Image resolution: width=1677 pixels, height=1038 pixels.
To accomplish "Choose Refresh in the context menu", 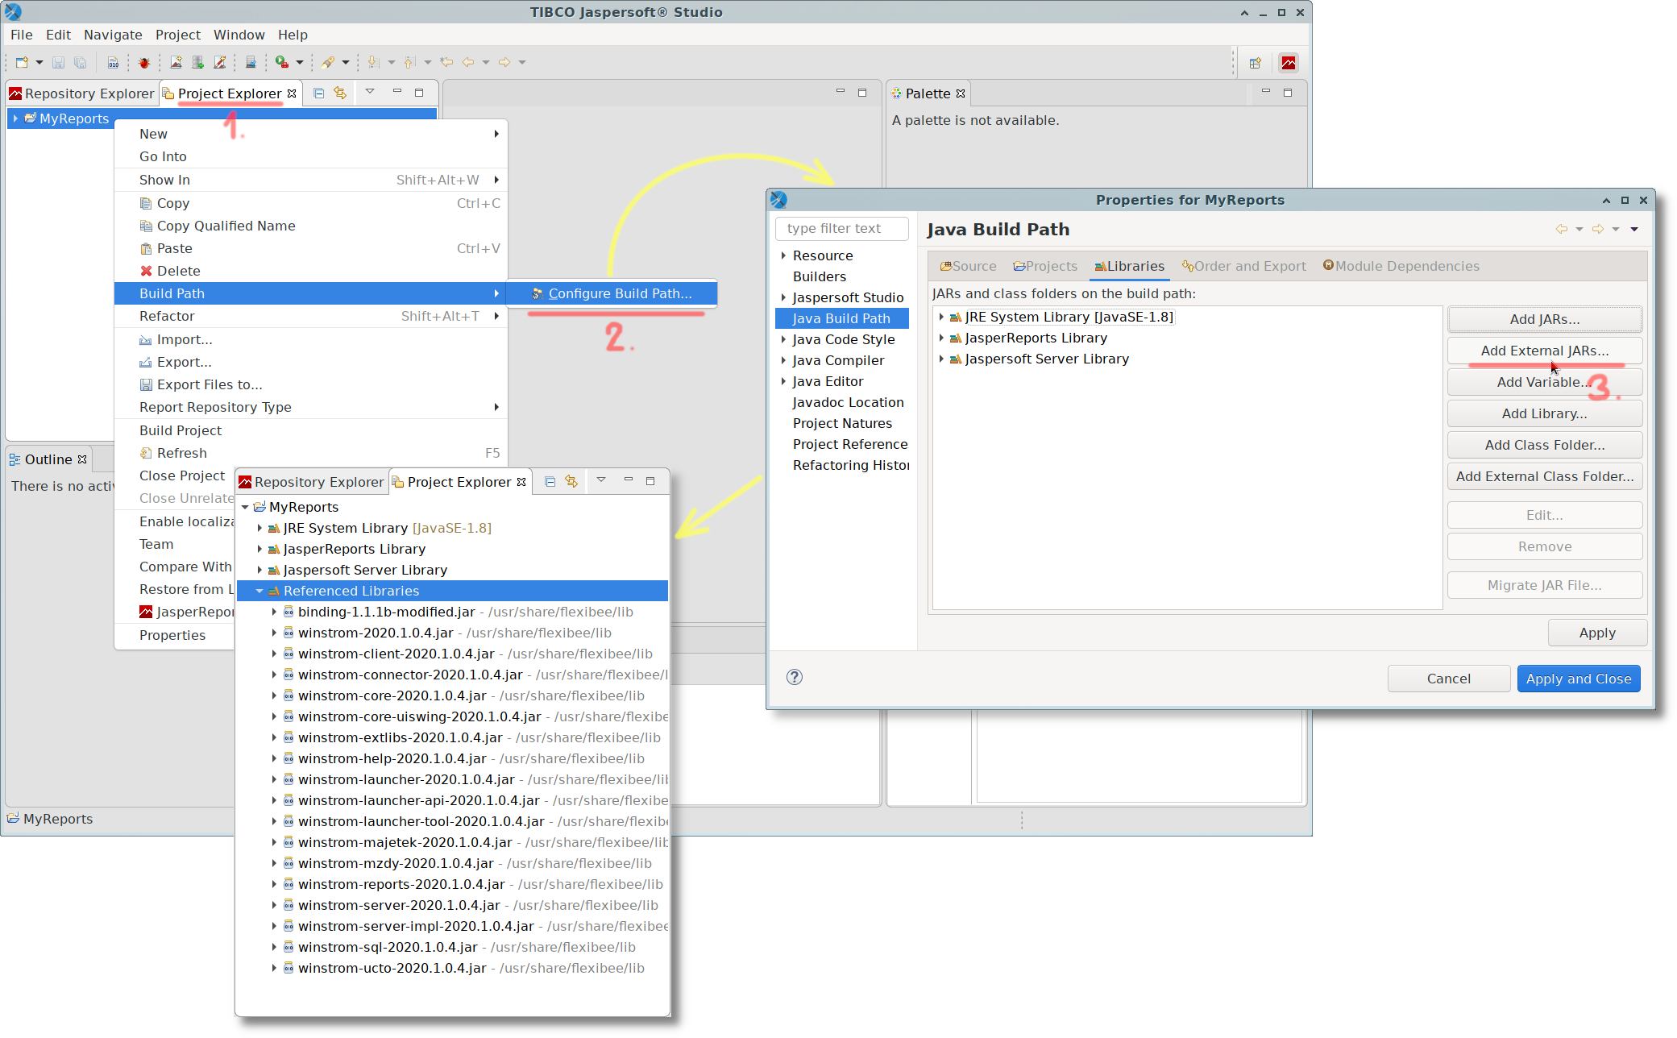I will [311, 453].
